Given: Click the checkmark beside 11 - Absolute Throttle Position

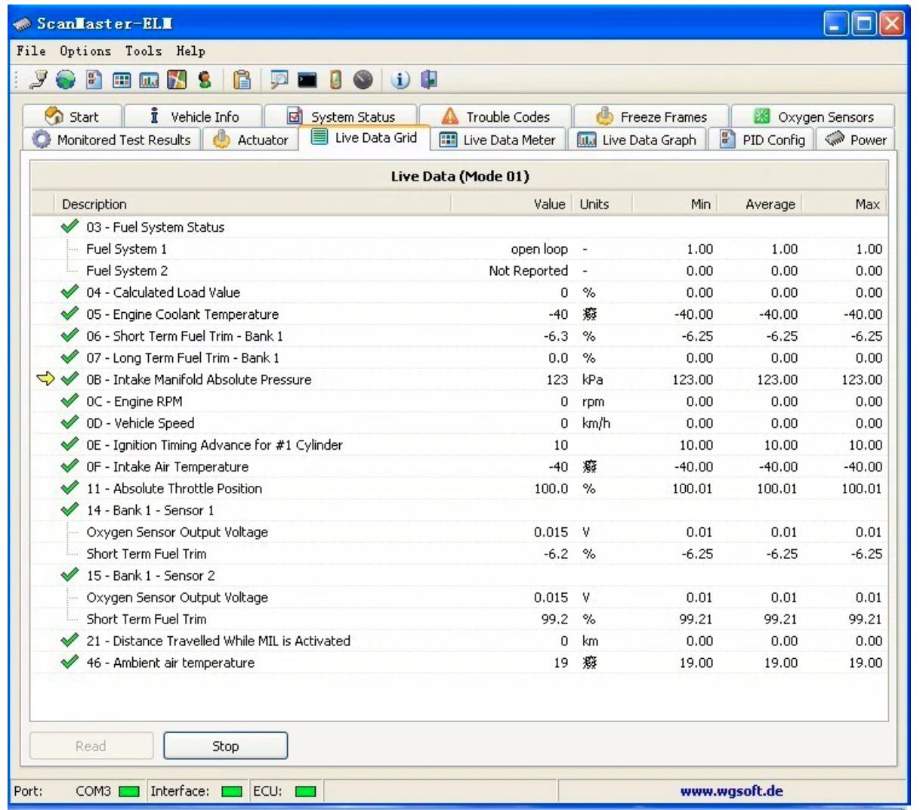Looking at the screenshot, I should pyautogui.click(x=69, y=487).
